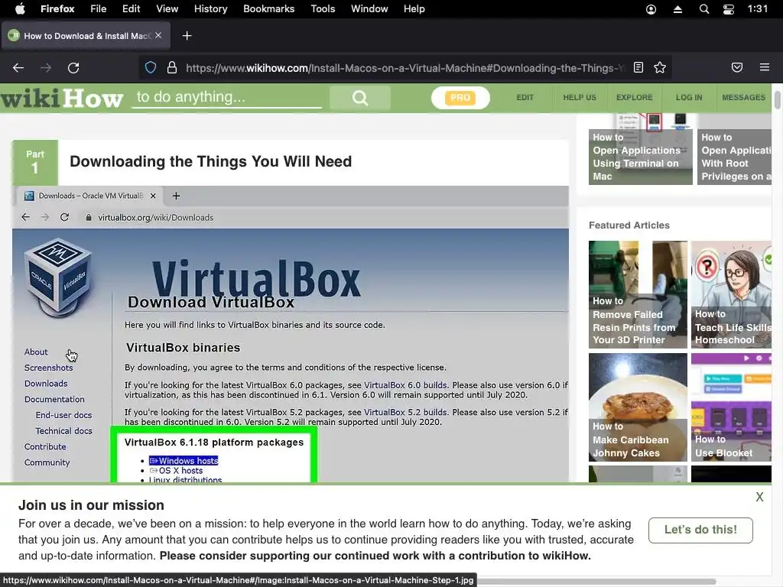Open the Firefox application menu in menu bar
The height and width of the screenshot is (587, 783).
pyautogui.click(x=57, y=9)
